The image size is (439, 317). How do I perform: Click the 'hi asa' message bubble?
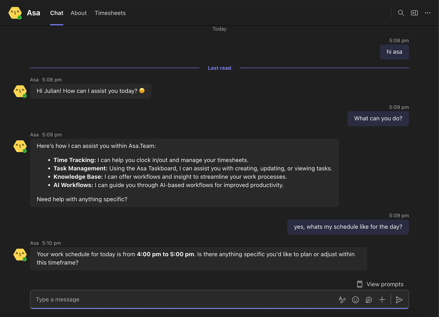[394, 52]
